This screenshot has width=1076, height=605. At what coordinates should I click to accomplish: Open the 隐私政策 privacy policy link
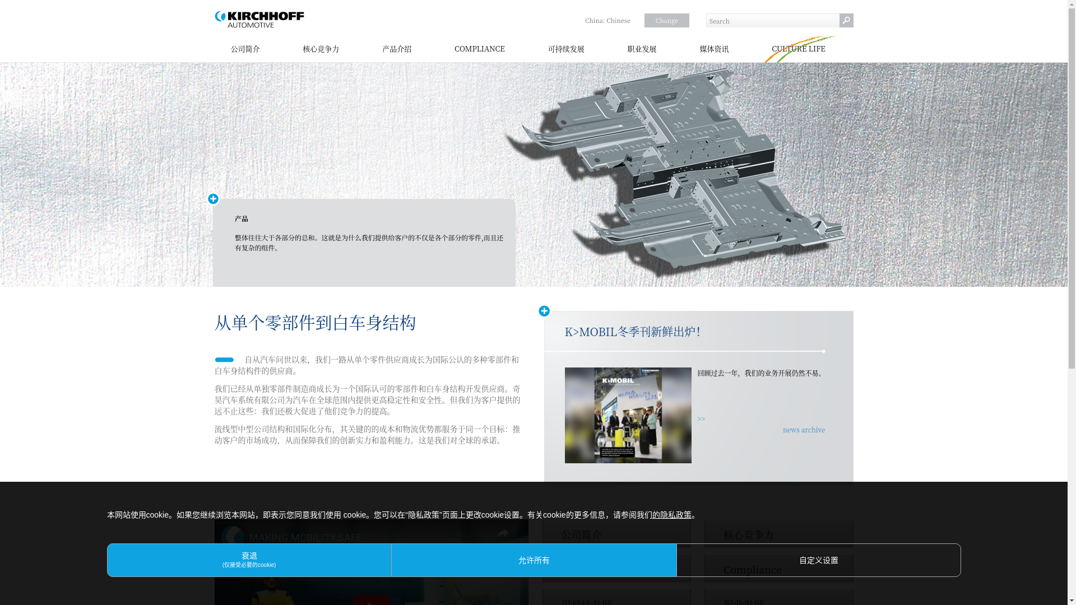point(671,515)
